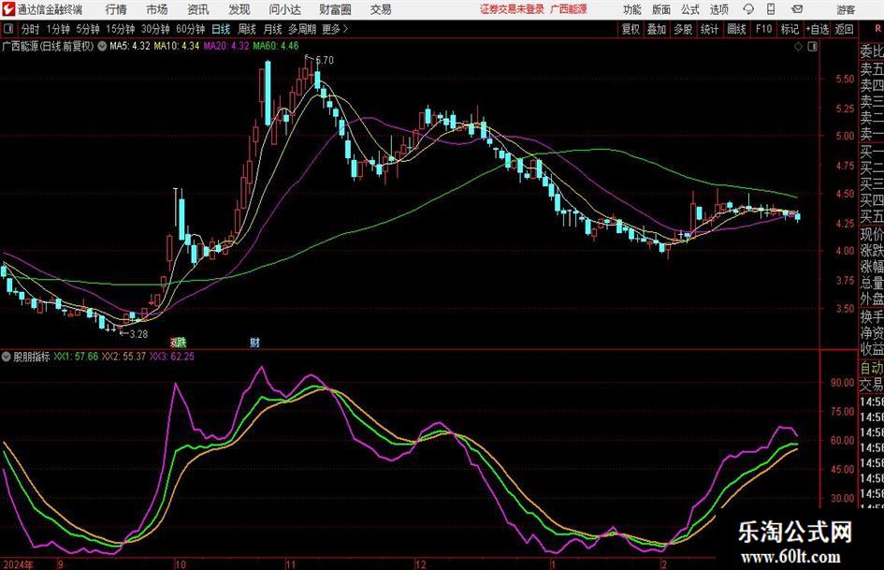Open the 选项 menu
Viewport: 884px width, 570px height.
pyautogui.click(x=718, y=9)
